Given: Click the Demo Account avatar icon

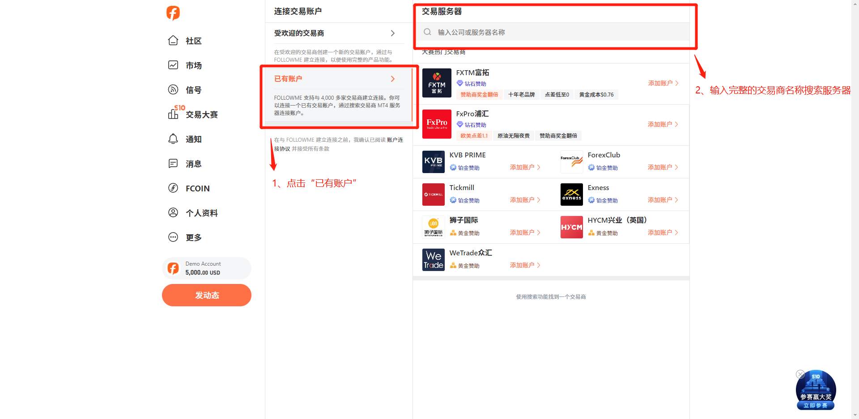Looking at the screenshot, I should (x=173, y=268).
